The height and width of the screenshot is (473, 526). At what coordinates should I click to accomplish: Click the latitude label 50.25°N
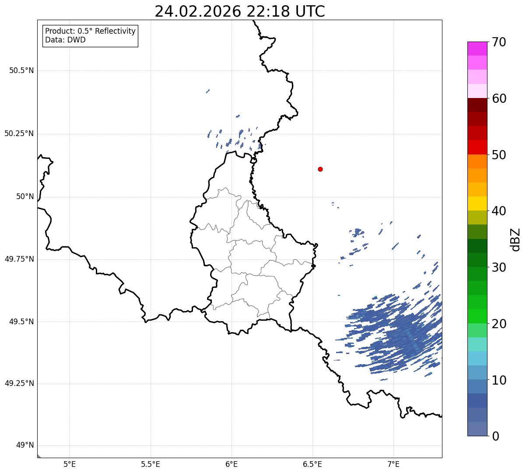coord(19,133)
